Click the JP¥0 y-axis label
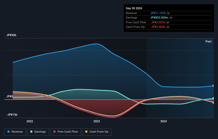 10,96
